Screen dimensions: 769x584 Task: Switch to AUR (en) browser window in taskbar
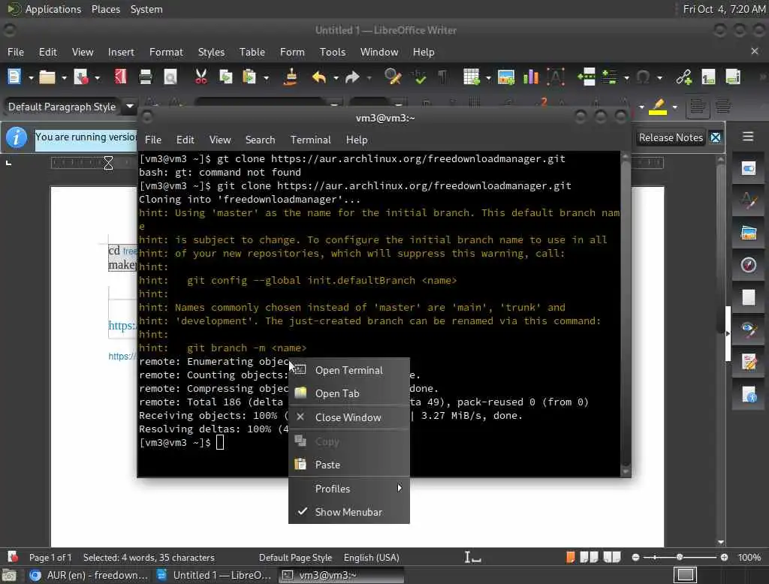(89, 575)
